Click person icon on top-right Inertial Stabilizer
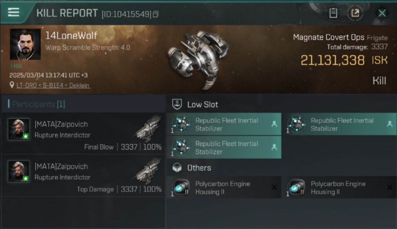The image size is (397, 229). tap(389, 124)
